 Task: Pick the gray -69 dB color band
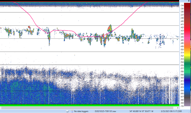187,103
